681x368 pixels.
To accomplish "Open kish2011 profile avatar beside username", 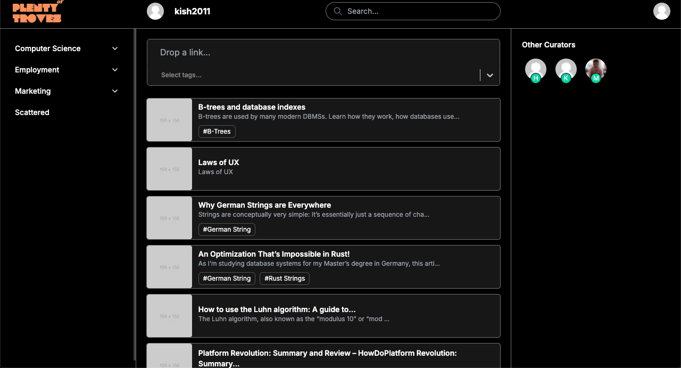I will [x=155, y=11].
